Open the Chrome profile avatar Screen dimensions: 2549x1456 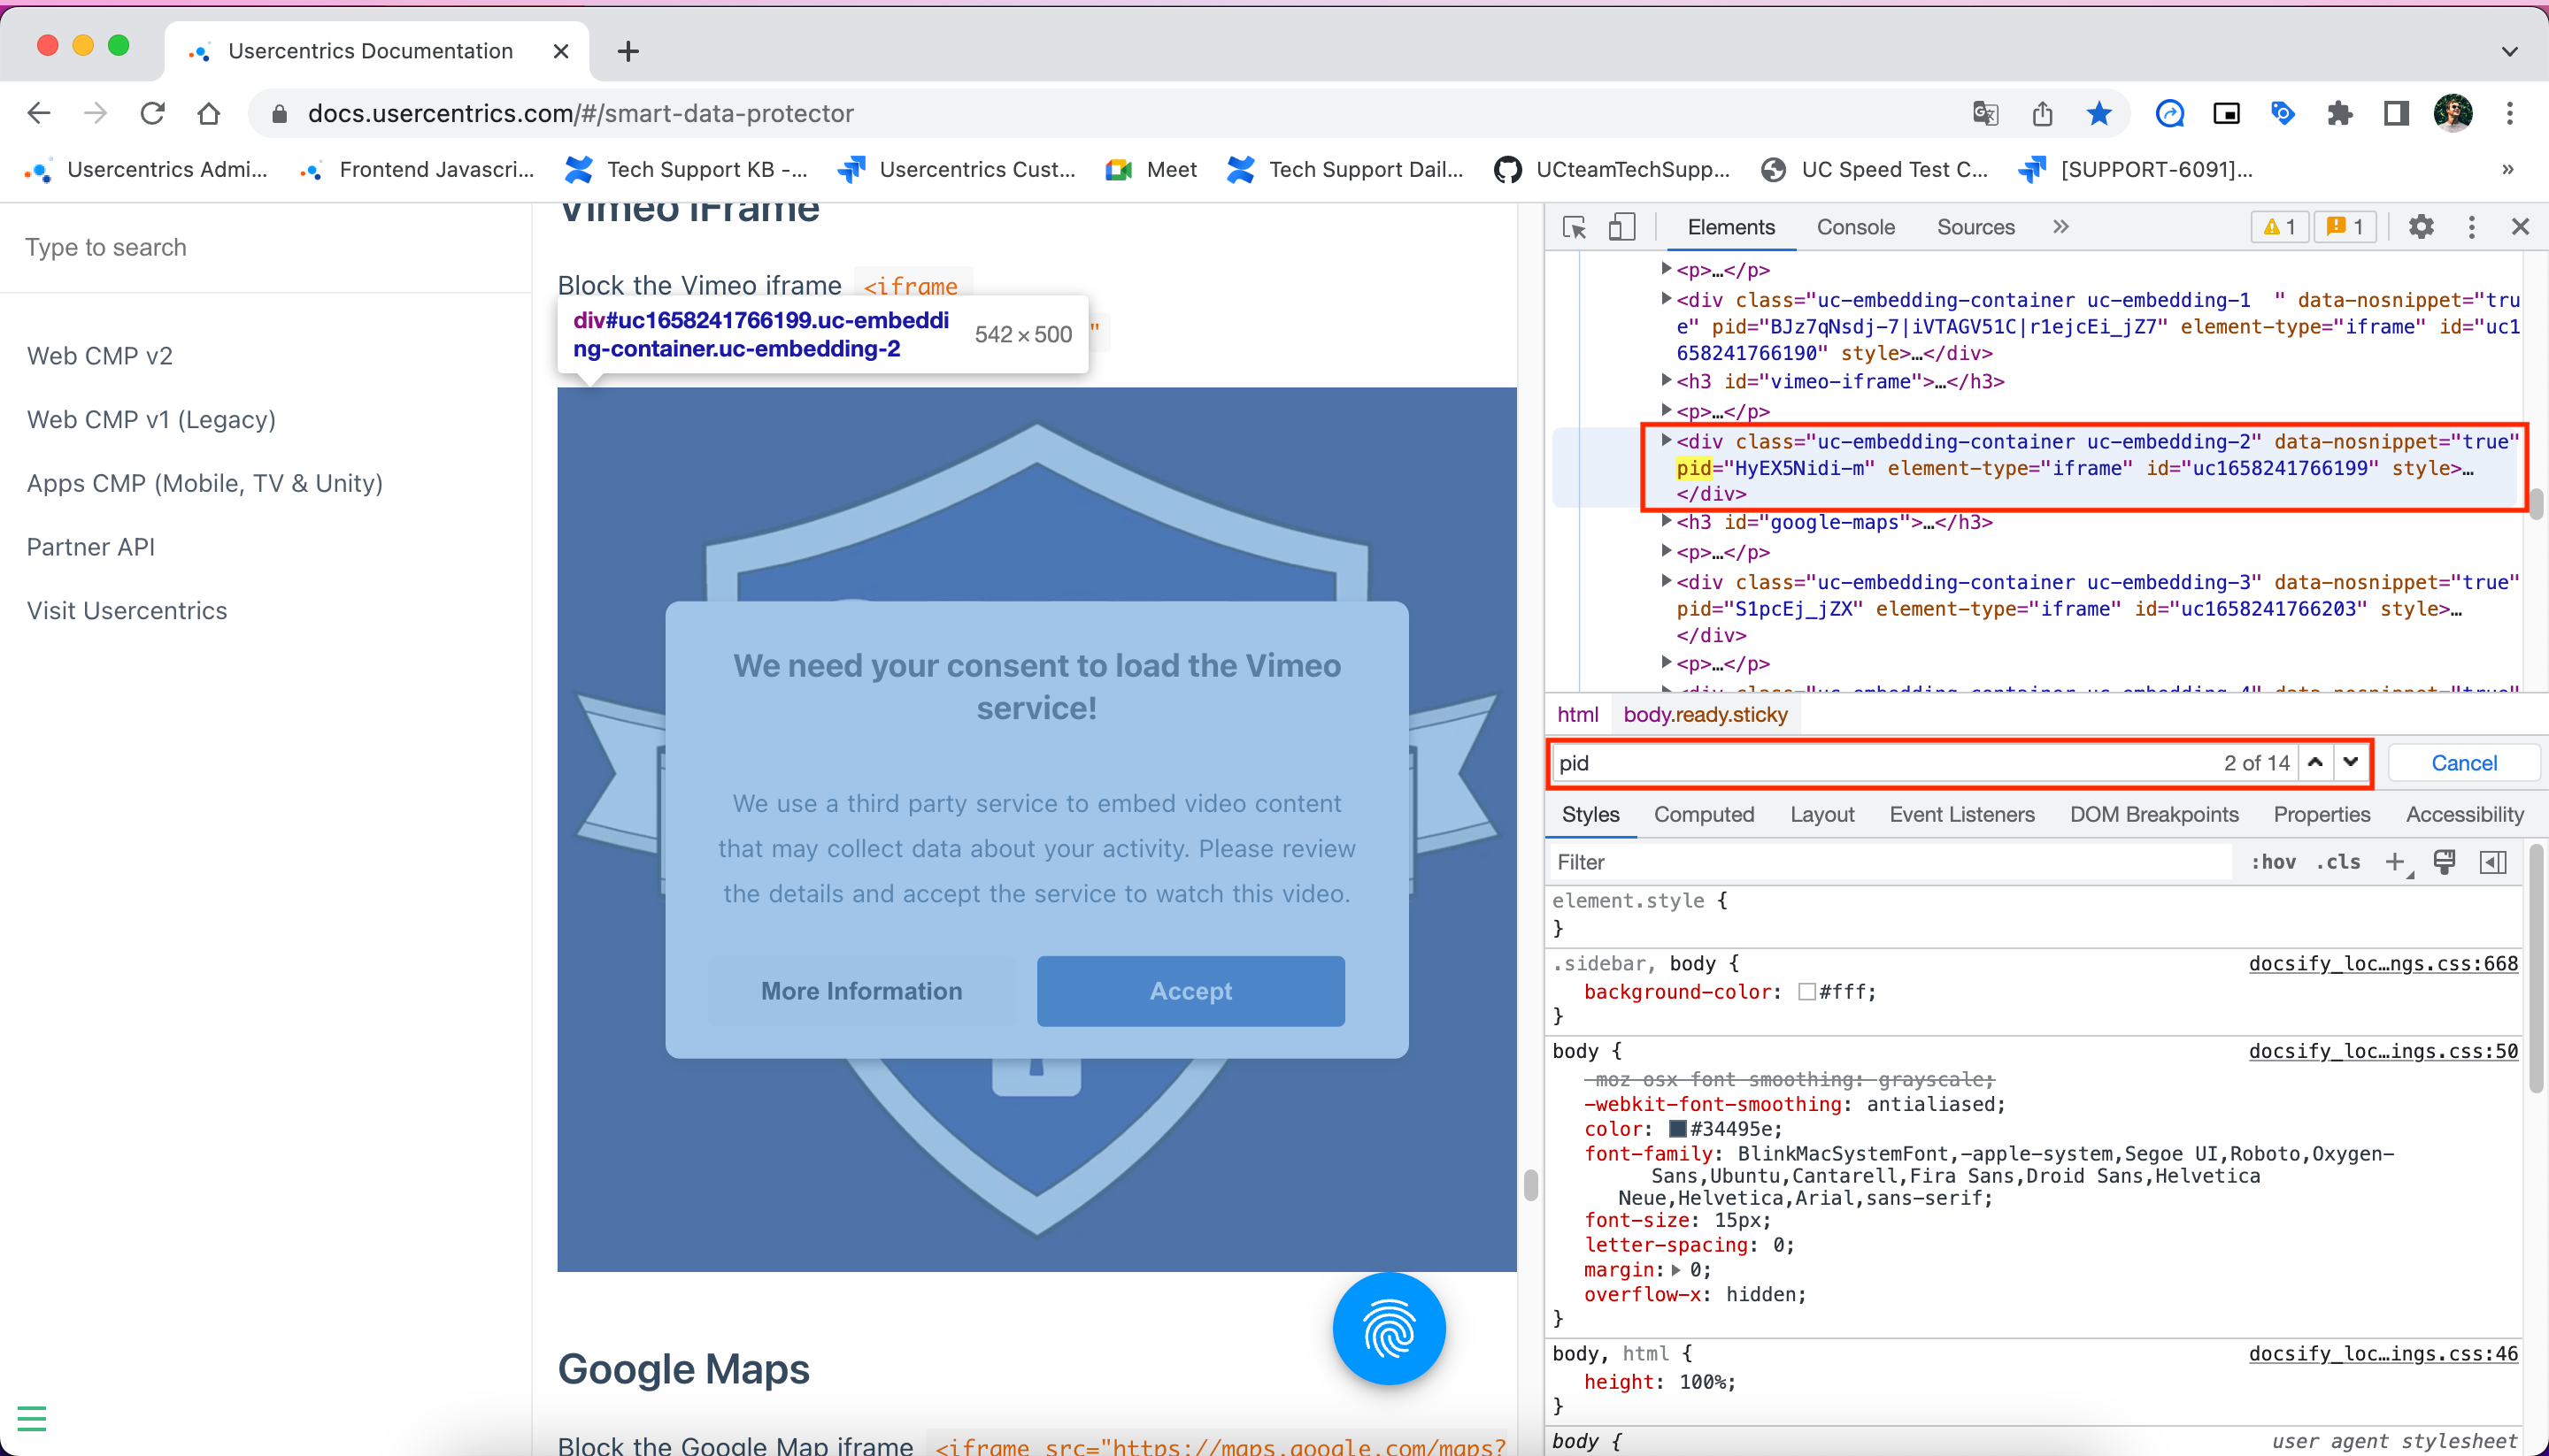click(x=2453, y=113)
